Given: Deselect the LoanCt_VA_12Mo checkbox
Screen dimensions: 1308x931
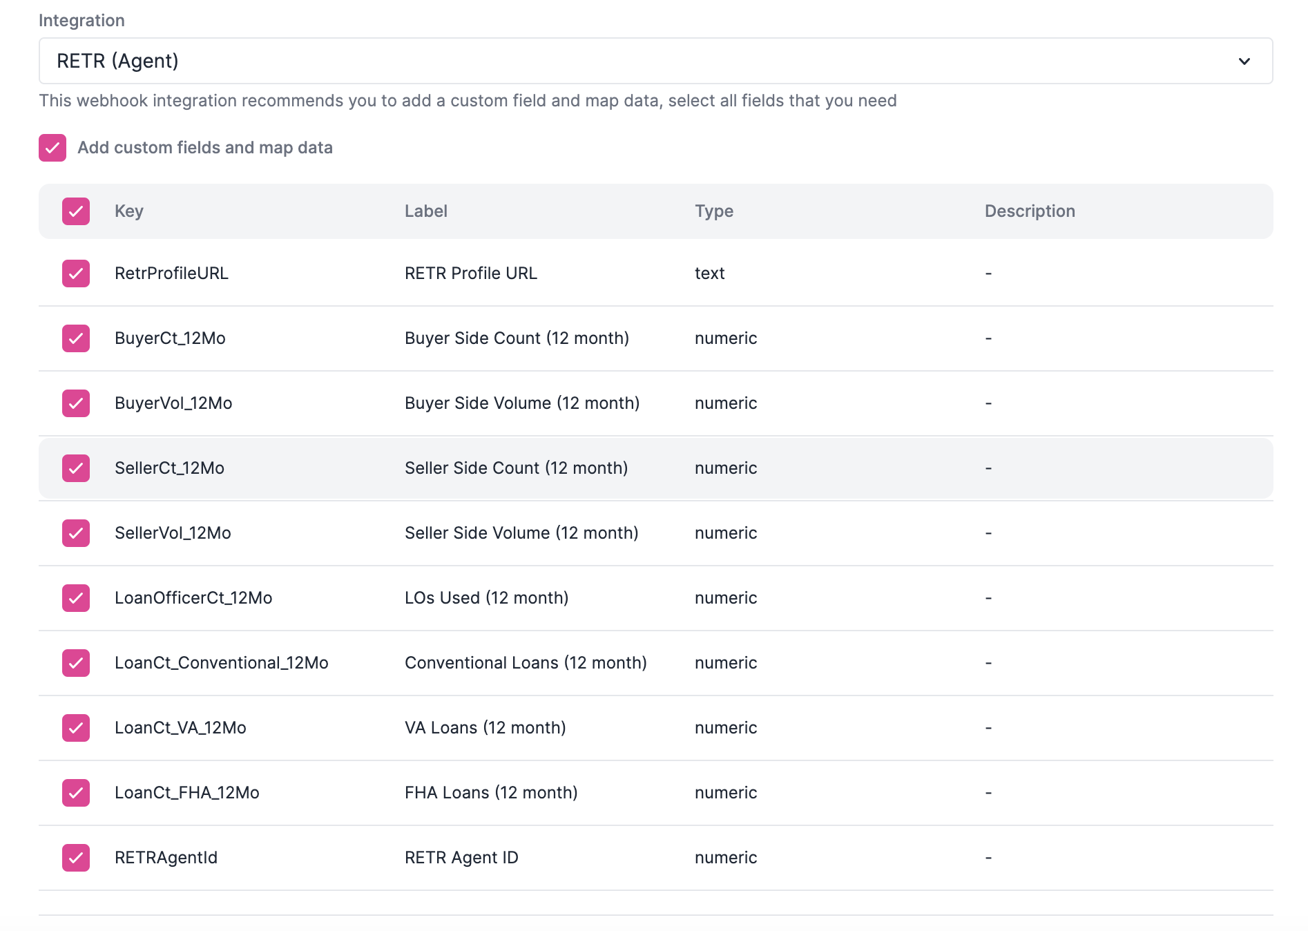Looking at the screenshot, I should [x=76, y=728].
